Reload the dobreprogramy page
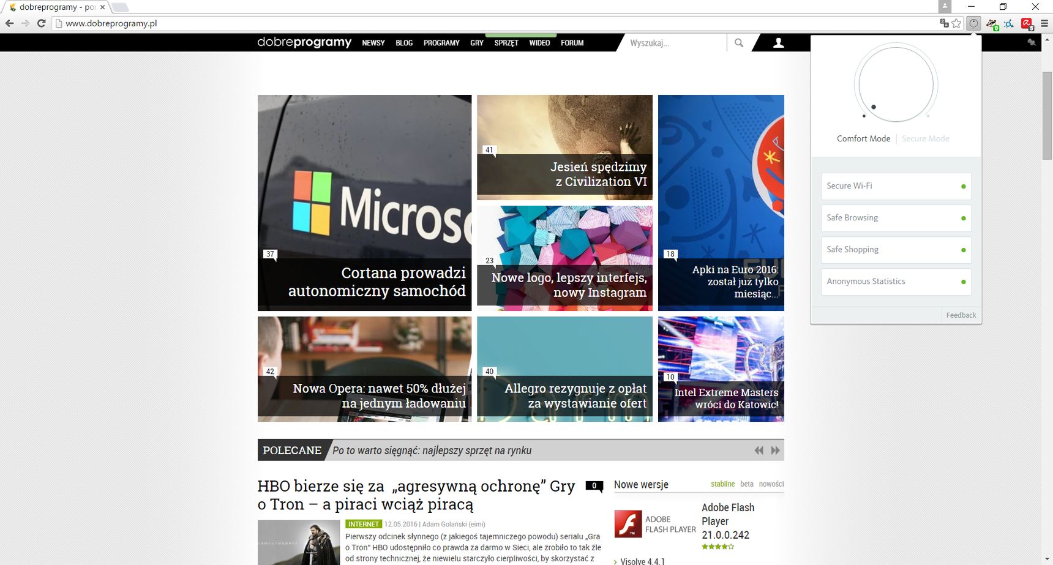 pos(41,23)
